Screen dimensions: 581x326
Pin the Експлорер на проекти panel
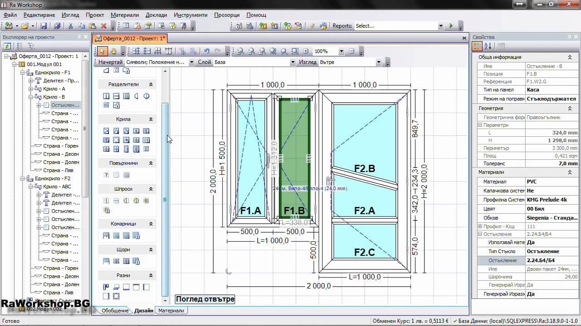click(79, 37)
